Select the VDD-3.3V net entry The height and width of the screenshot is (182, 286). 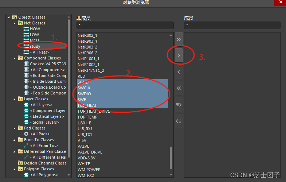[x=86, y=158]
